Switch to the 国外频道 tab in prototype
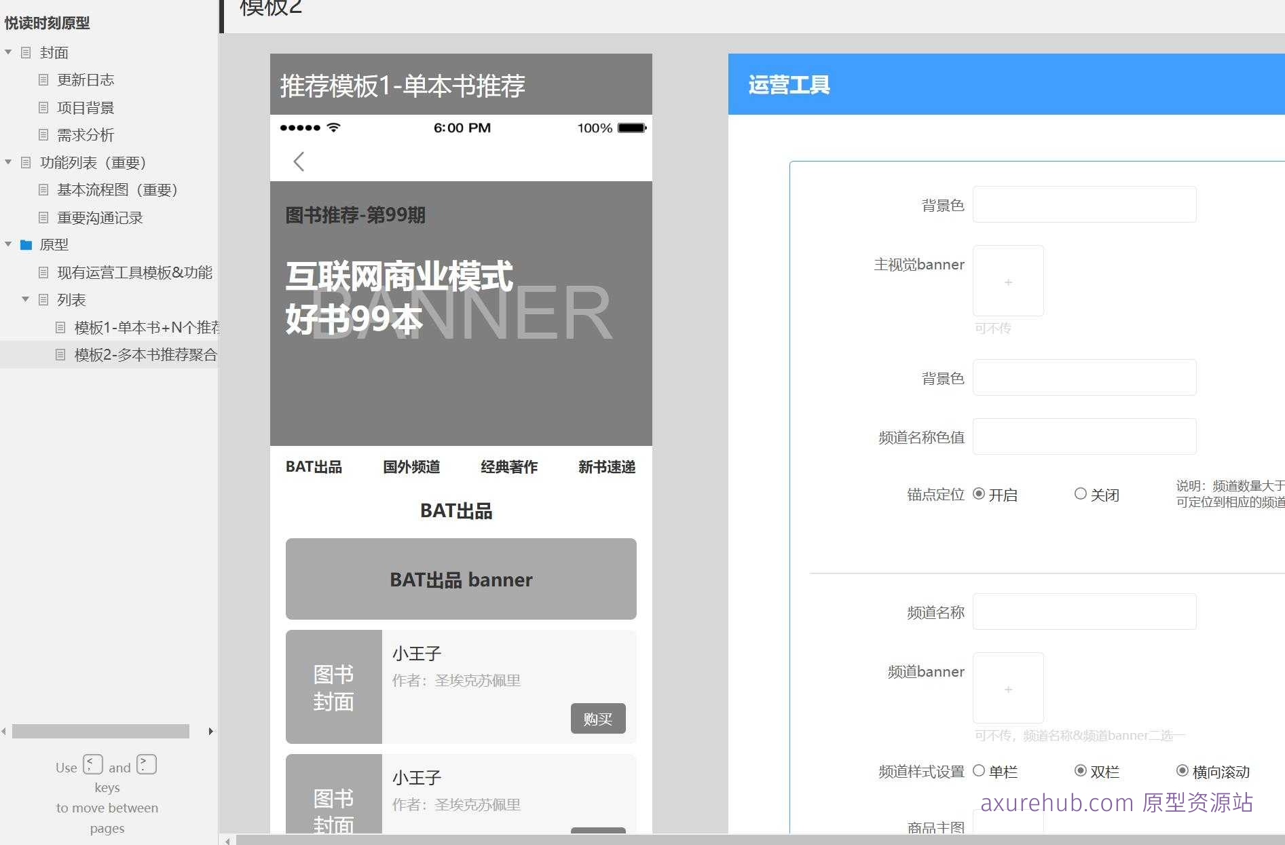 411,467
